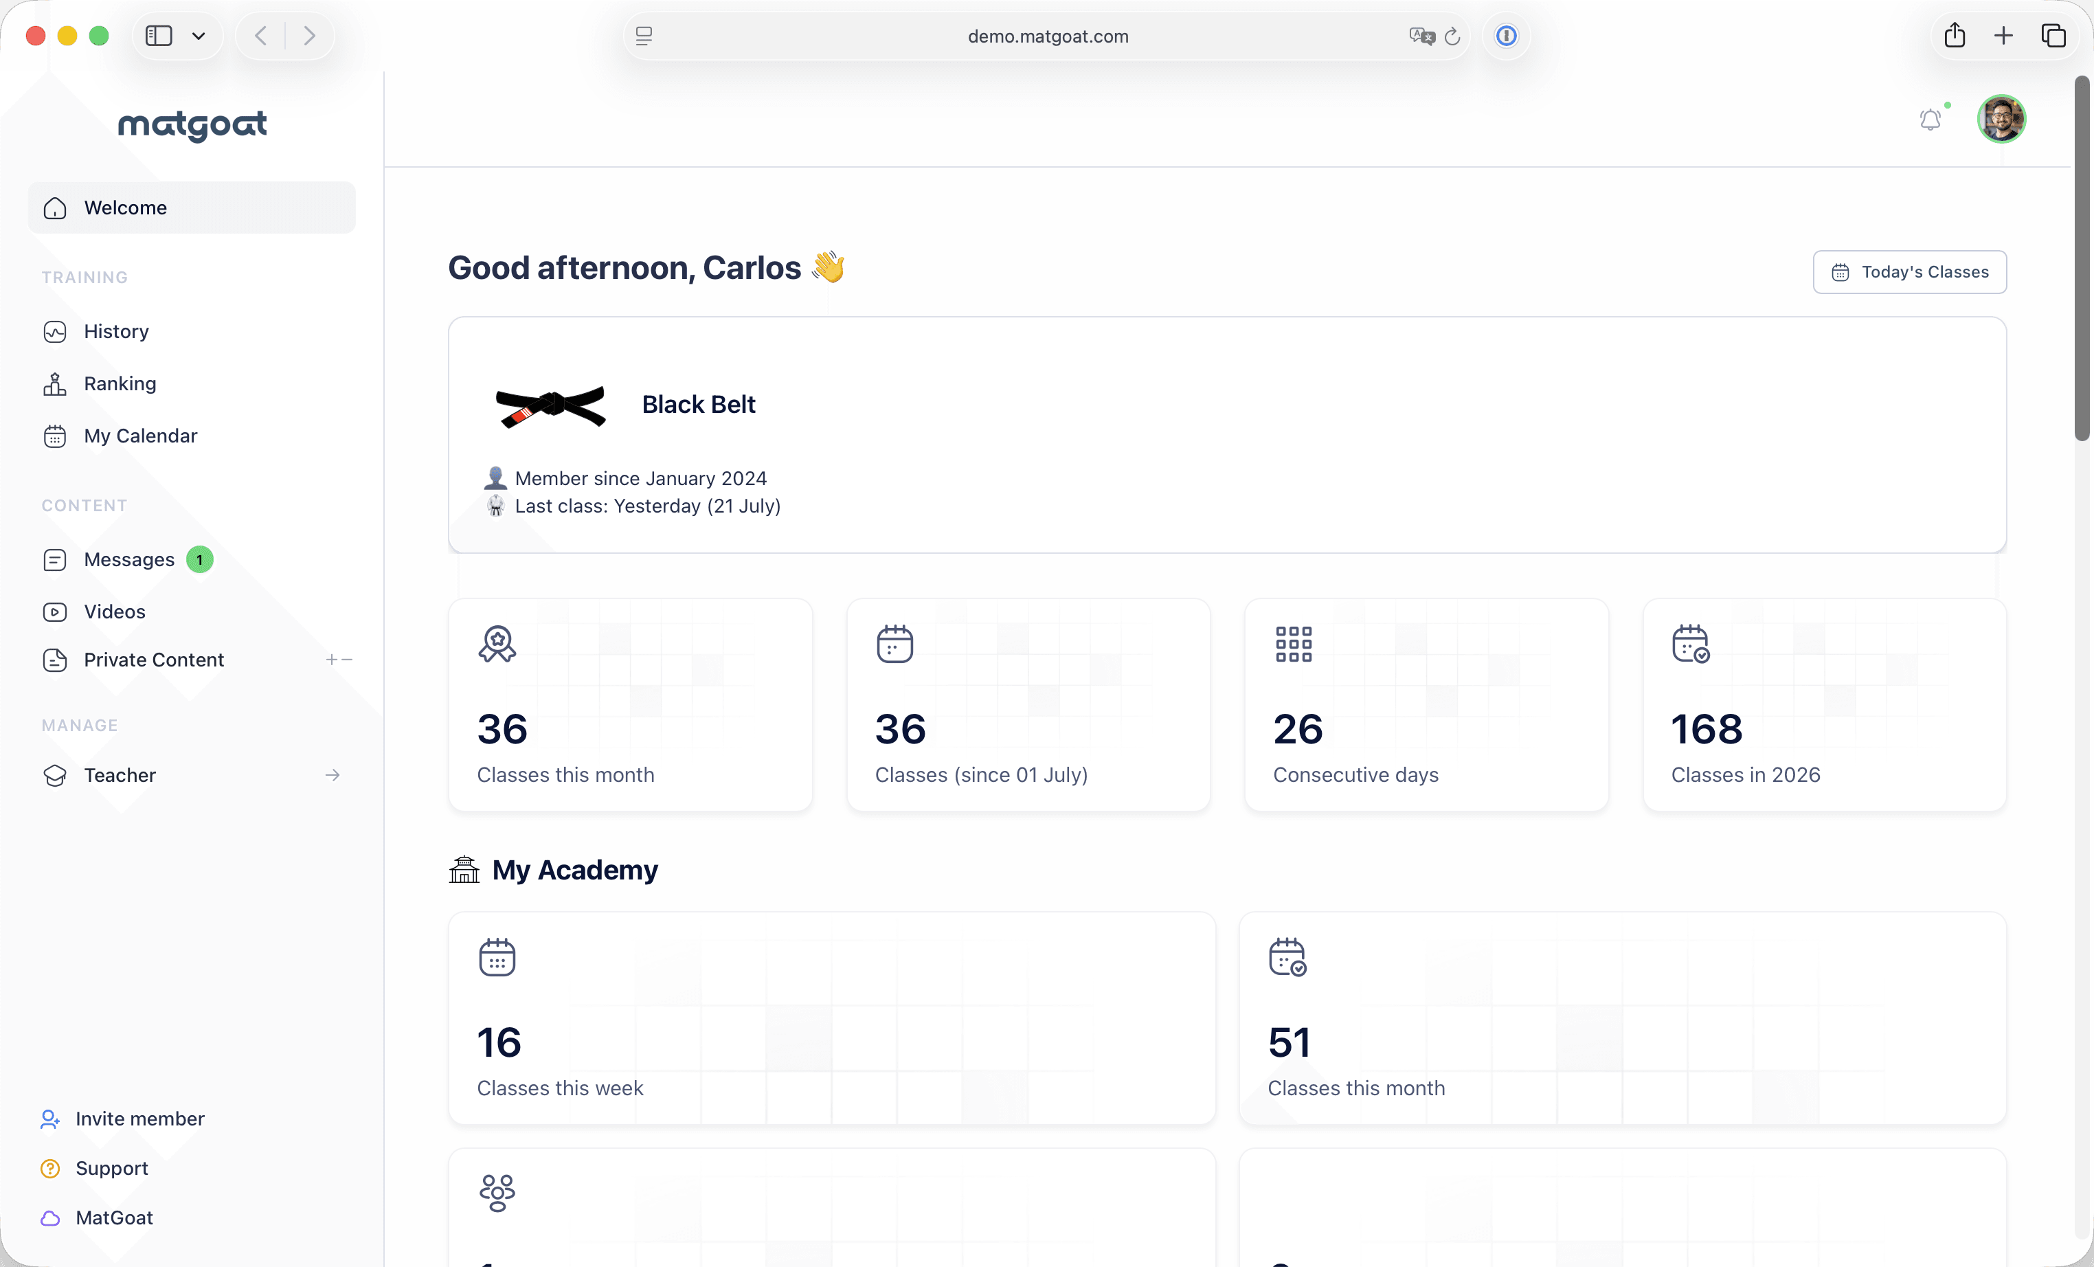Click the Private Content document icon
Screen dimensions: 2094x1267
[x=55, y=660]
